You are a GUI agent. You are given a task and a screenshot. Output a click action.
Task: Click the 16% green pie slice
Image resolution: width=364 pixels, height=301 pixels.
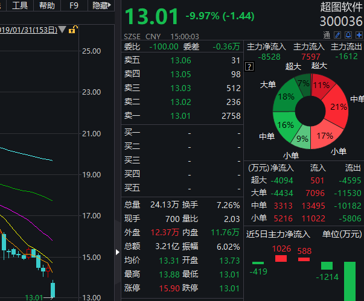pos(286,125)
